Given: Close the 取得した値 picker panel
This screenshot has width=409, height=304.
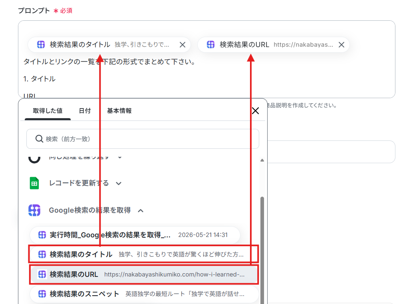Looking at the screenshot, I should tap(255, 111).
